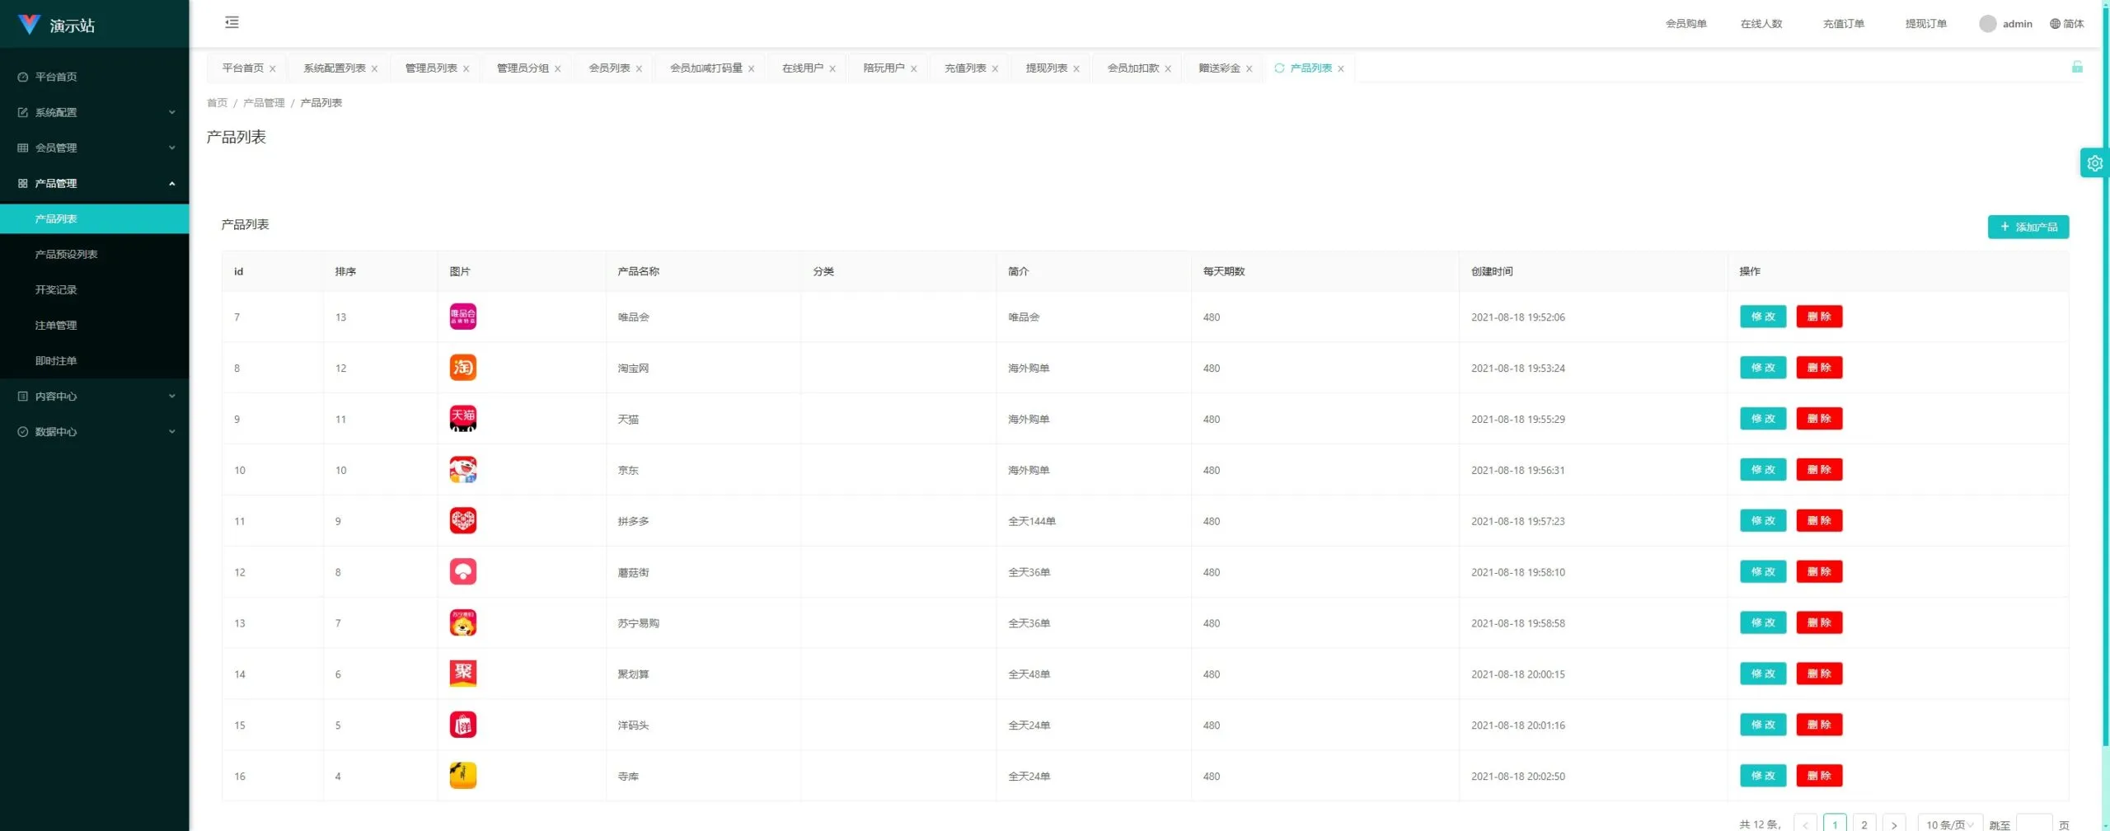
Task: Expand the 系统配置 sidebar menu
Action: pos(95,112)
